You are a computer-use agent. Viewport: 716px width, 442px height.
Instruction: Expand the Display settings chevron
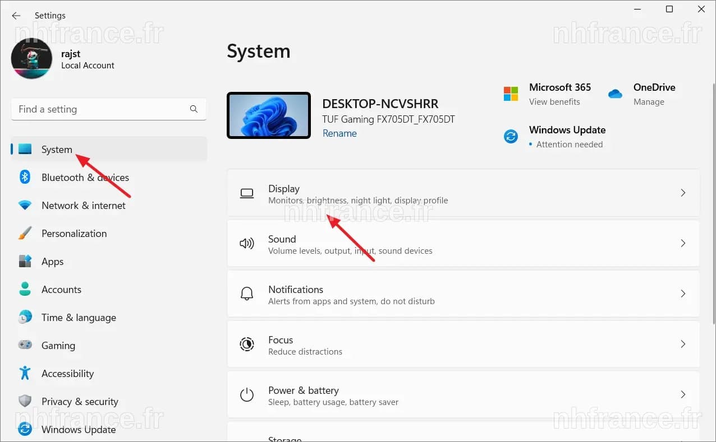[683, 193]
